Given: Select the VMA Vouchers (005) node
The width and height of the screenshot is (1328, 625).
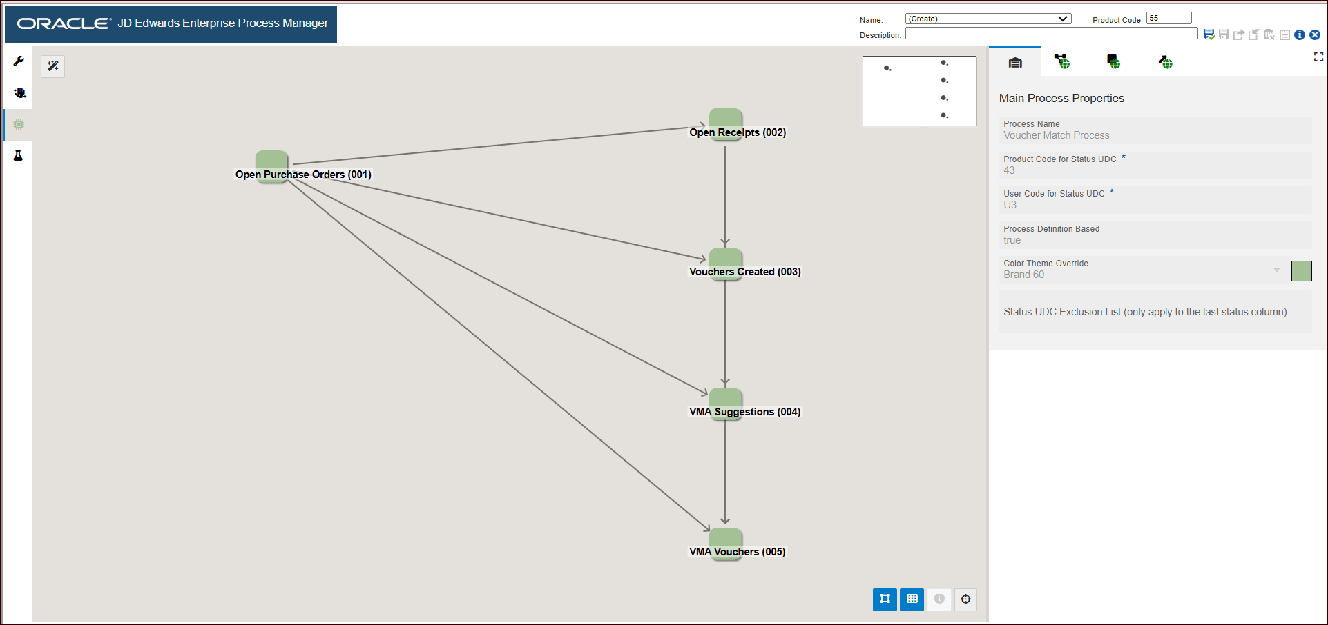Looking at the screenshot, I should click(x=726, y=544).
